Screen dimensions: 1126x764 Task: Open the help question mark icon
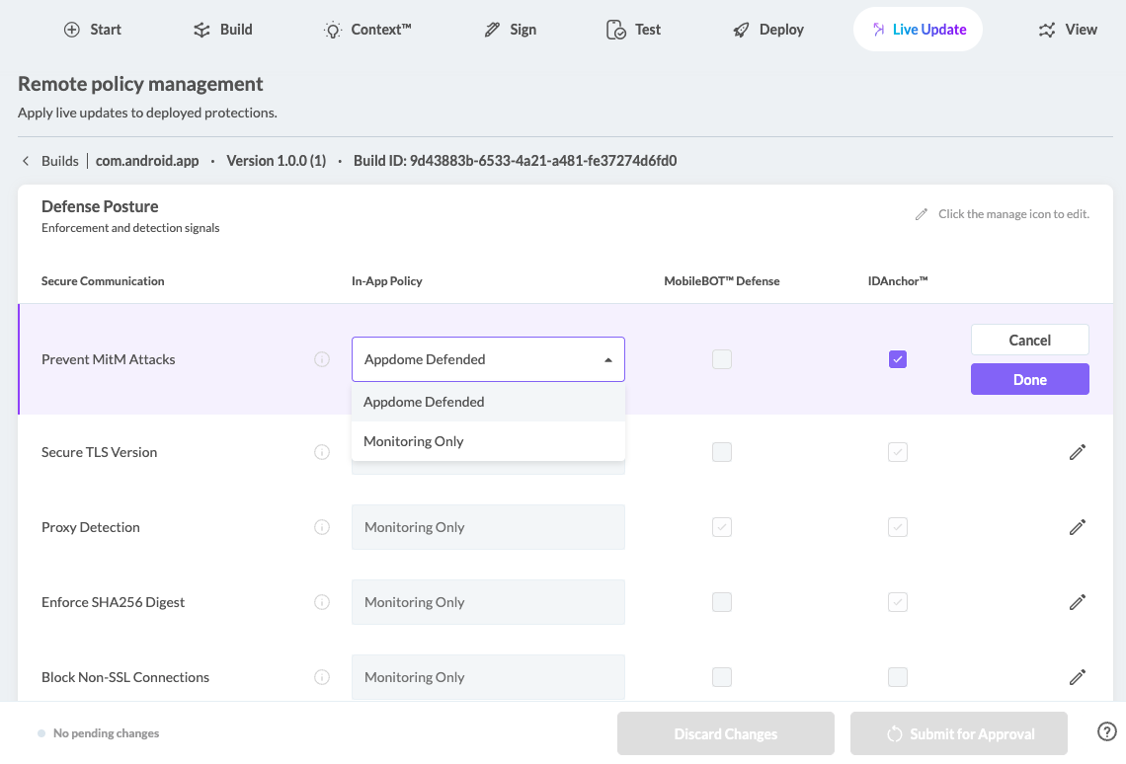click(x=1106, y=731)
